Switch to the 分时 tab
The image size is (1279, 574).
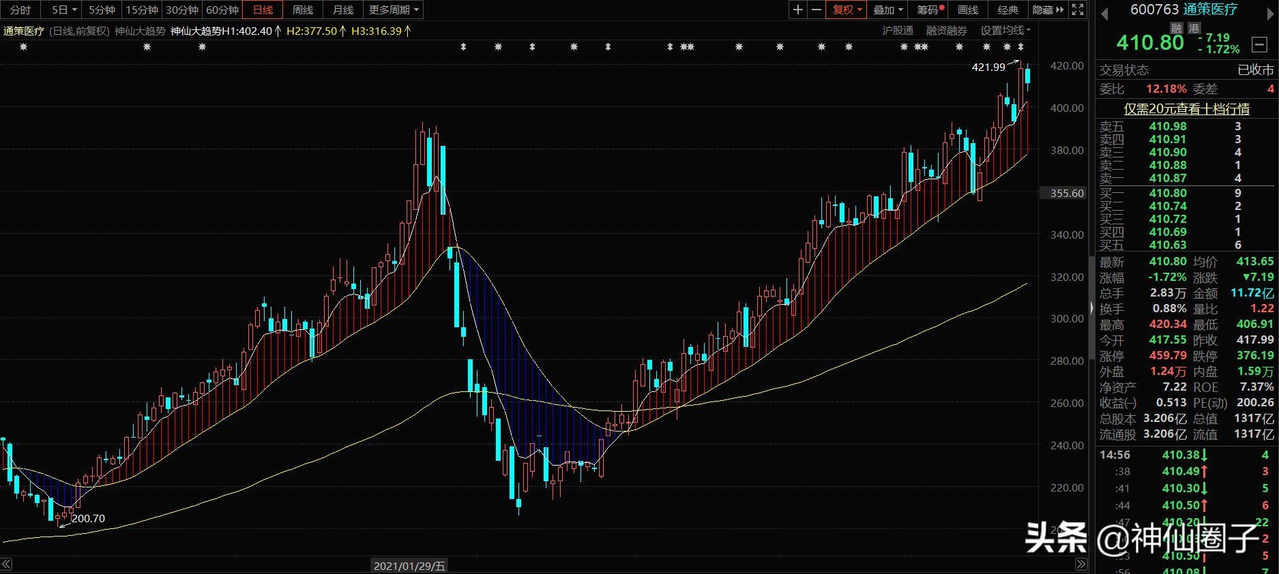[x=20, y=10]
